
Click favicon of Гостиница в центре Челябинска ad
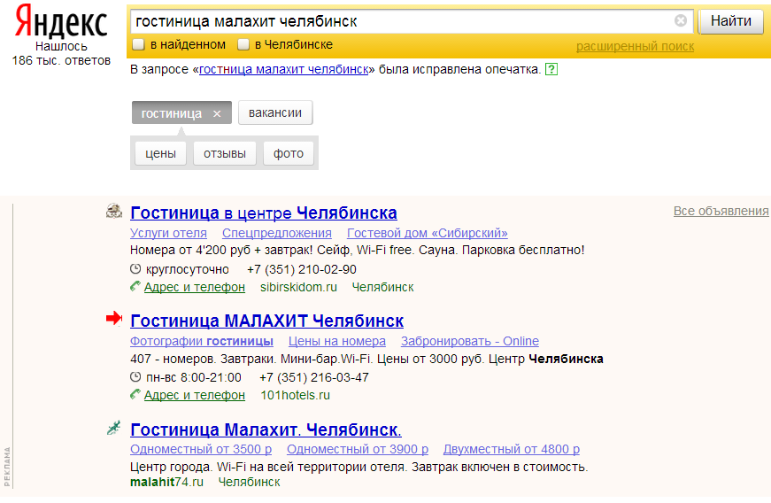[x=114, y=212]
